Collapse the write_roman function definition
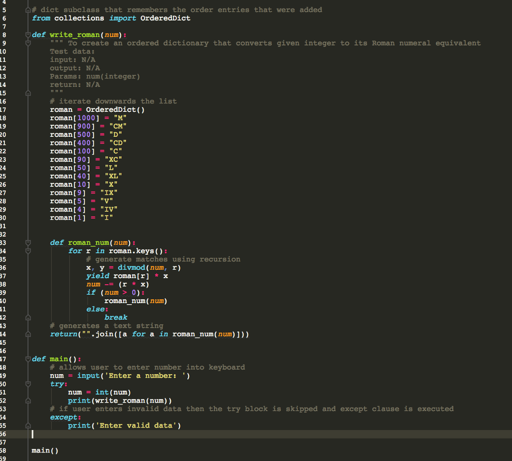This screenshot has width=512, height=461. (27, 35)
